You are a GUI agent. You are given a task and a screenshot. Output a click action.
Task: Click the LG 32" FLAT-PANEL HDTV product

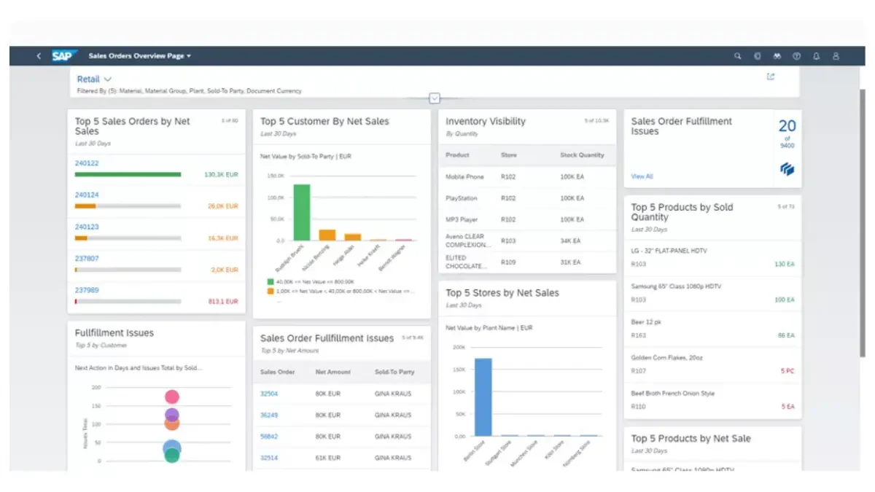tap(712, 257)
